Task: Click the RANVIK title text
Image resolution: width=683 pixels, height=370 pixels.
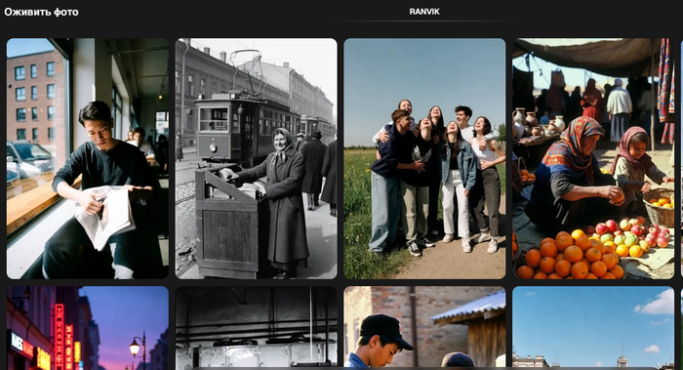Action: click(424, 12)
